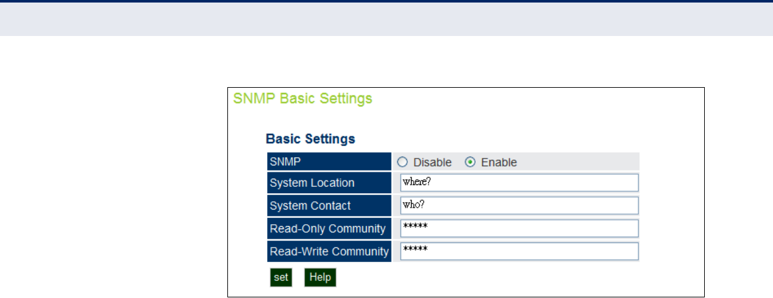
Task: Click the Read-Write Community label cell
Action: [x=329, y=251]
